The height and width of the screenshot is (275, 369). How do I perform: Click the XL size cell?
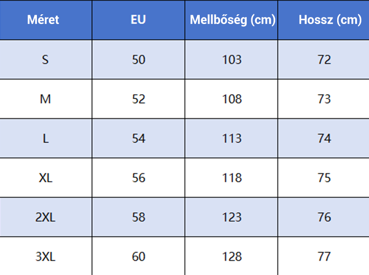pos(45,178)
